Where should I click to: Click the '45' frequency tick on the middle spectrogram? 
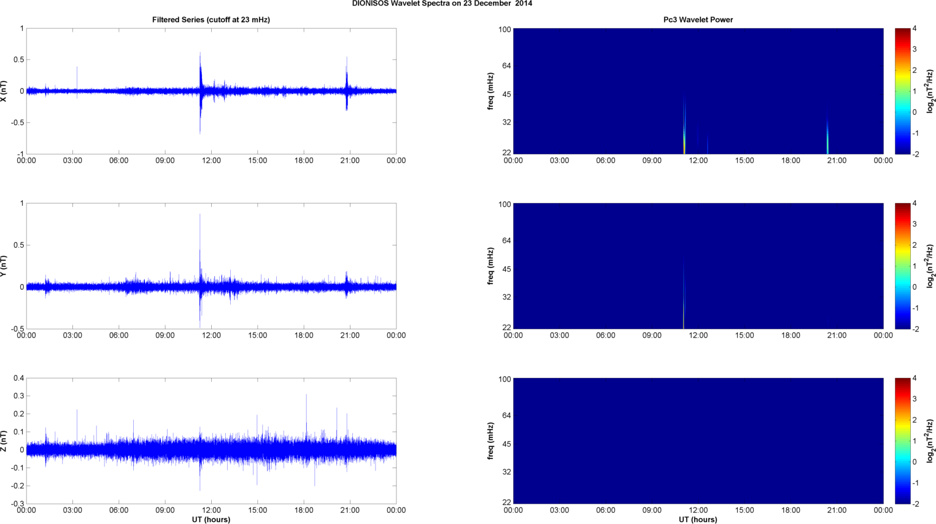click(506, 269)
